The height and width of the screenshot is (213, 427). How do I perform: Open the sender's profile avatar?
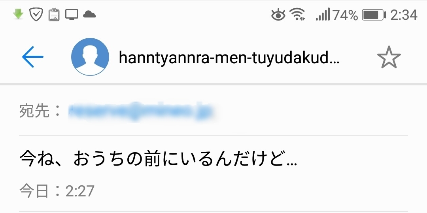tap(90, 57)
